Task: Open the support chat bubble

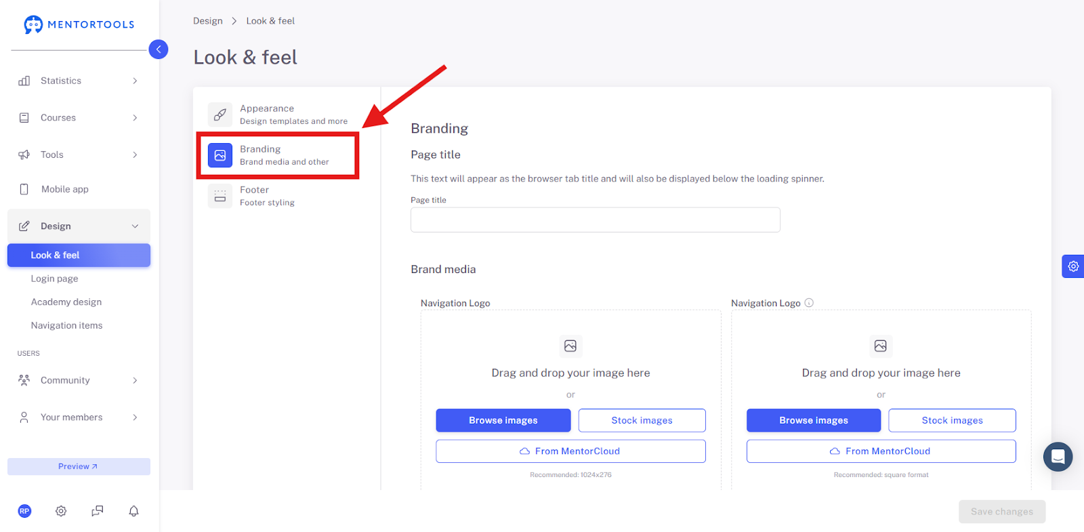Action: (x=1058, y=457)
